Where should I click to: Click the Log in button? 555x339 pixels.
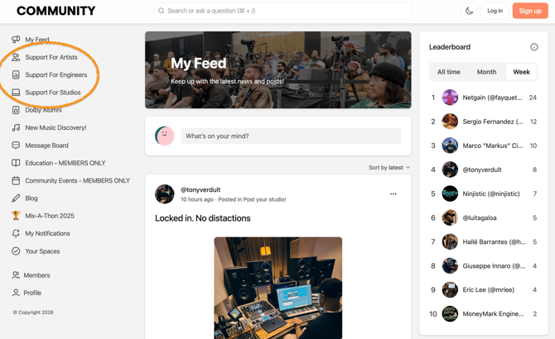(x=495, y=11)
